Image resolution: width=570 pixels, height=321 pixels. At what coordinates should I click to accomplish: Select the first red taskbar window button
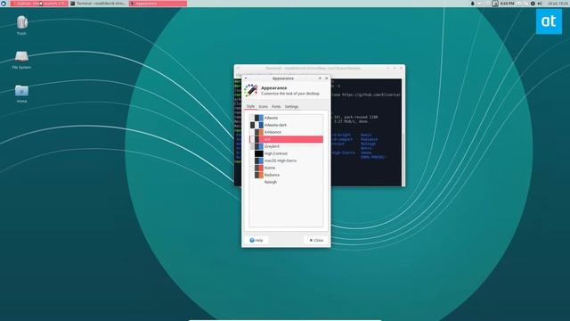click(39, 4)
